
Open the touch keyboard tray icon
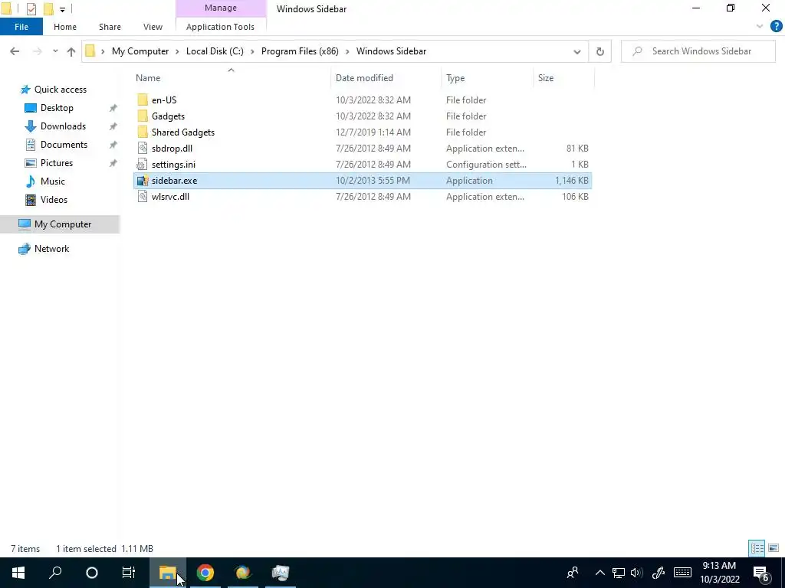click(682, 573)
